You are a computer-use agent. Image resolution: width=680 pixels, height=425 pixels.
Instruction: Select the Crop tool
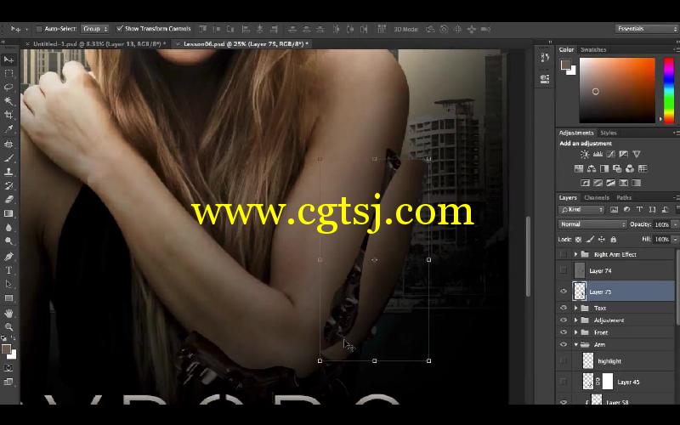[x=8, y=116]
